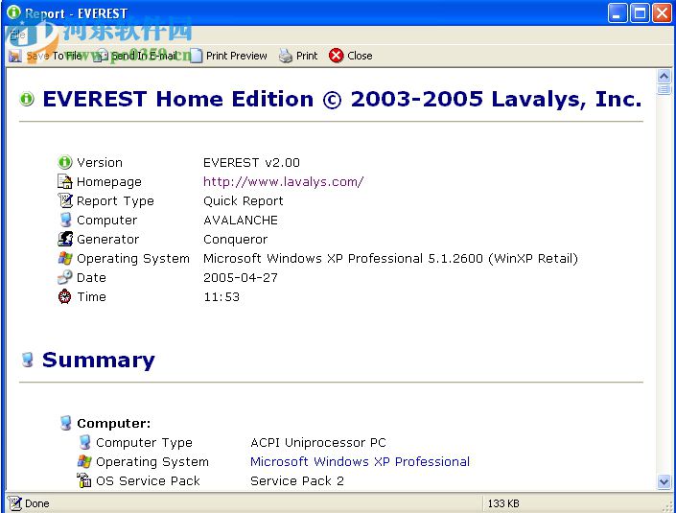Click the Conqueror generator value
This screenshot has width=676, height=513.
[x=235, y=240]
